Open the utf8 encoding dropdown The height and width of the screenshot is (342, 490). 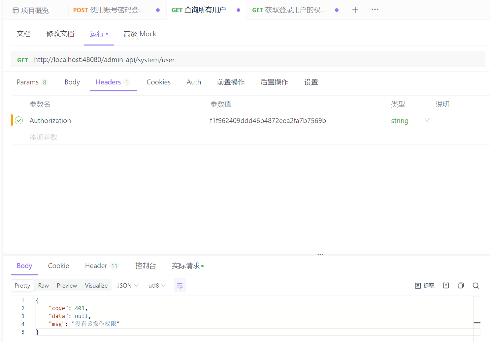(157, 286)
